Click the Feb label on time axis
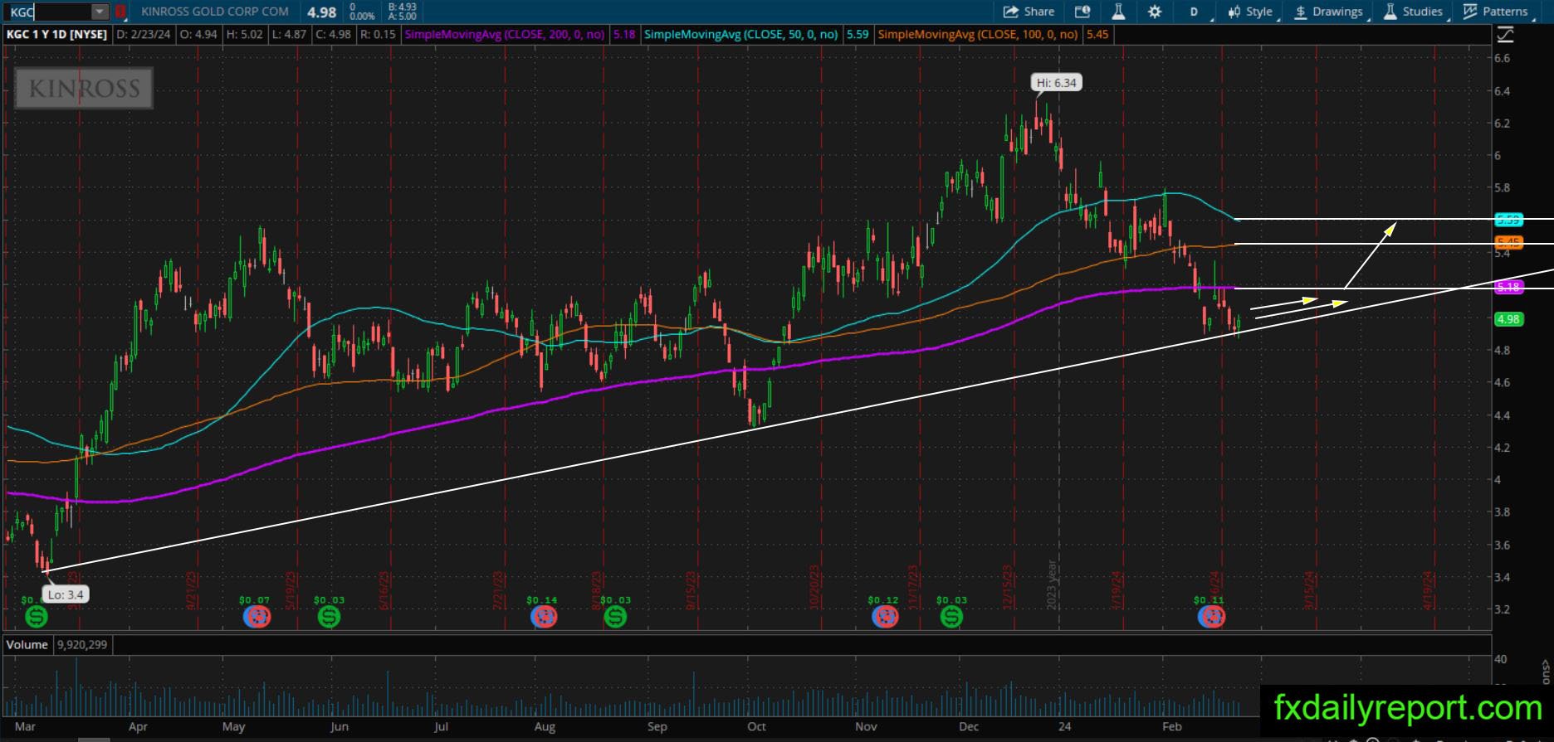The width and height of the screenshot is (1554, 742). [x=1171, y=727]
